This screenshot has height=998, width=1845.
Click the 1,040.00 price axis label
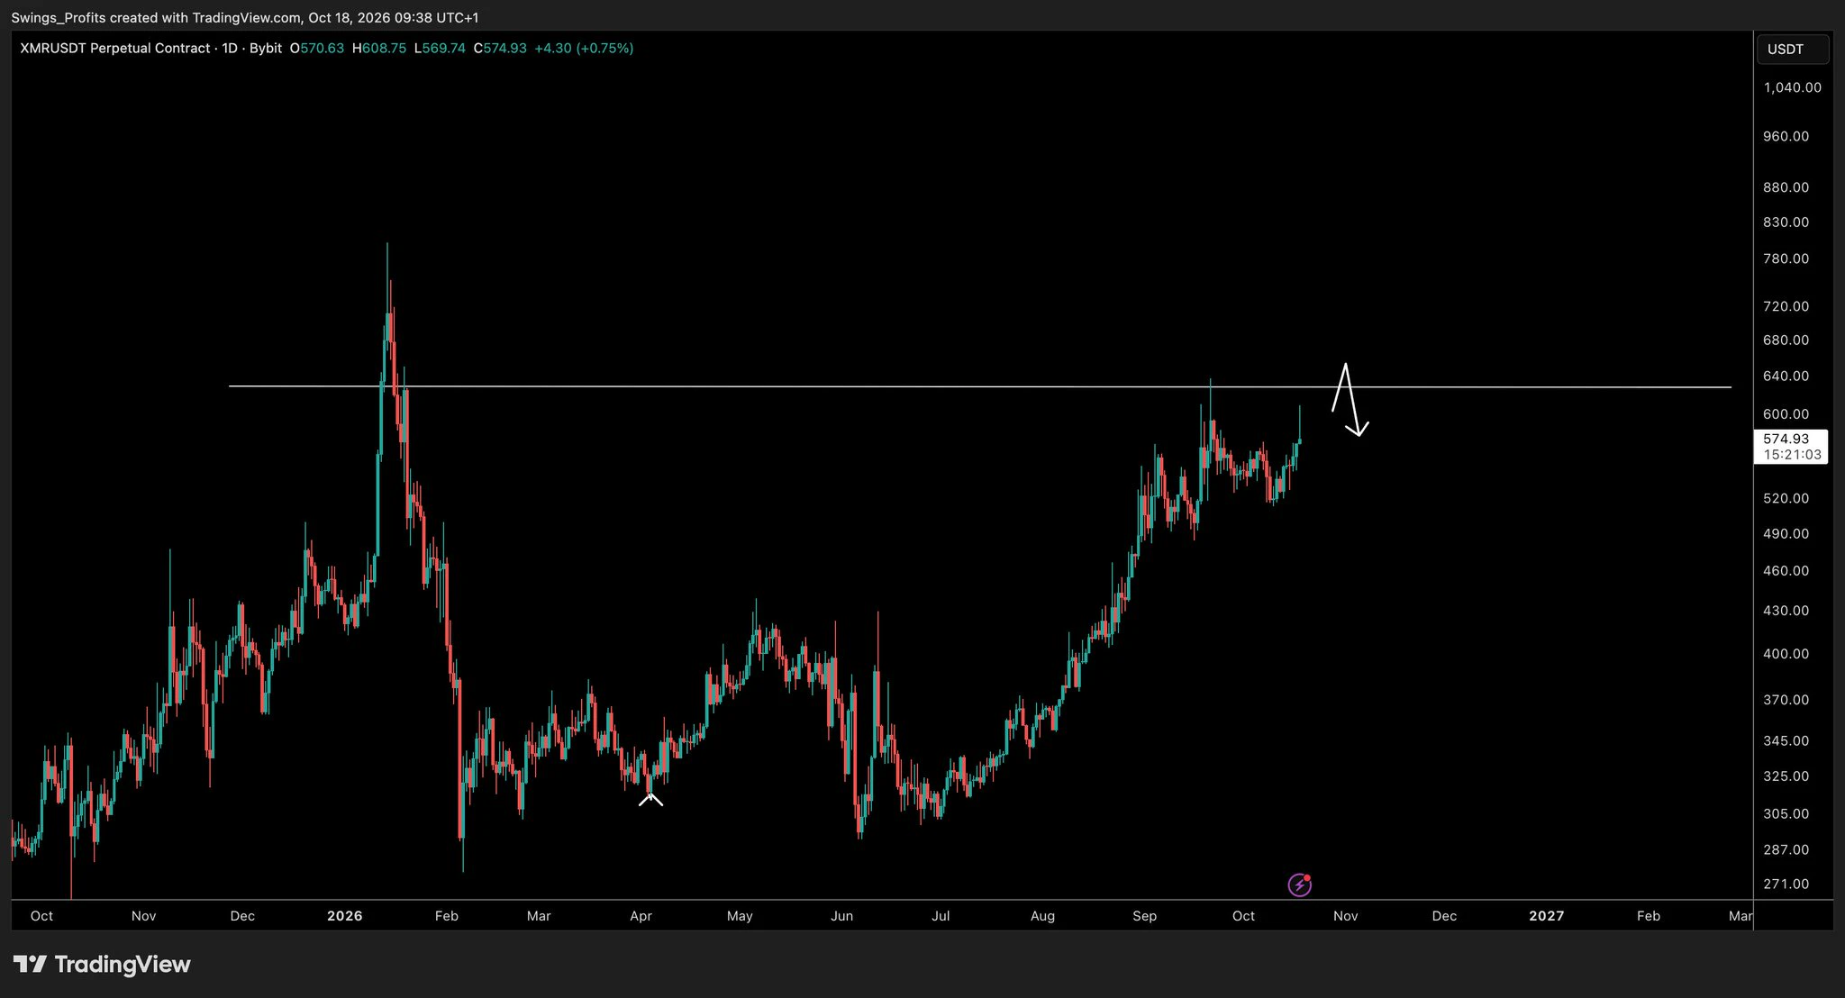point(1792,87)
